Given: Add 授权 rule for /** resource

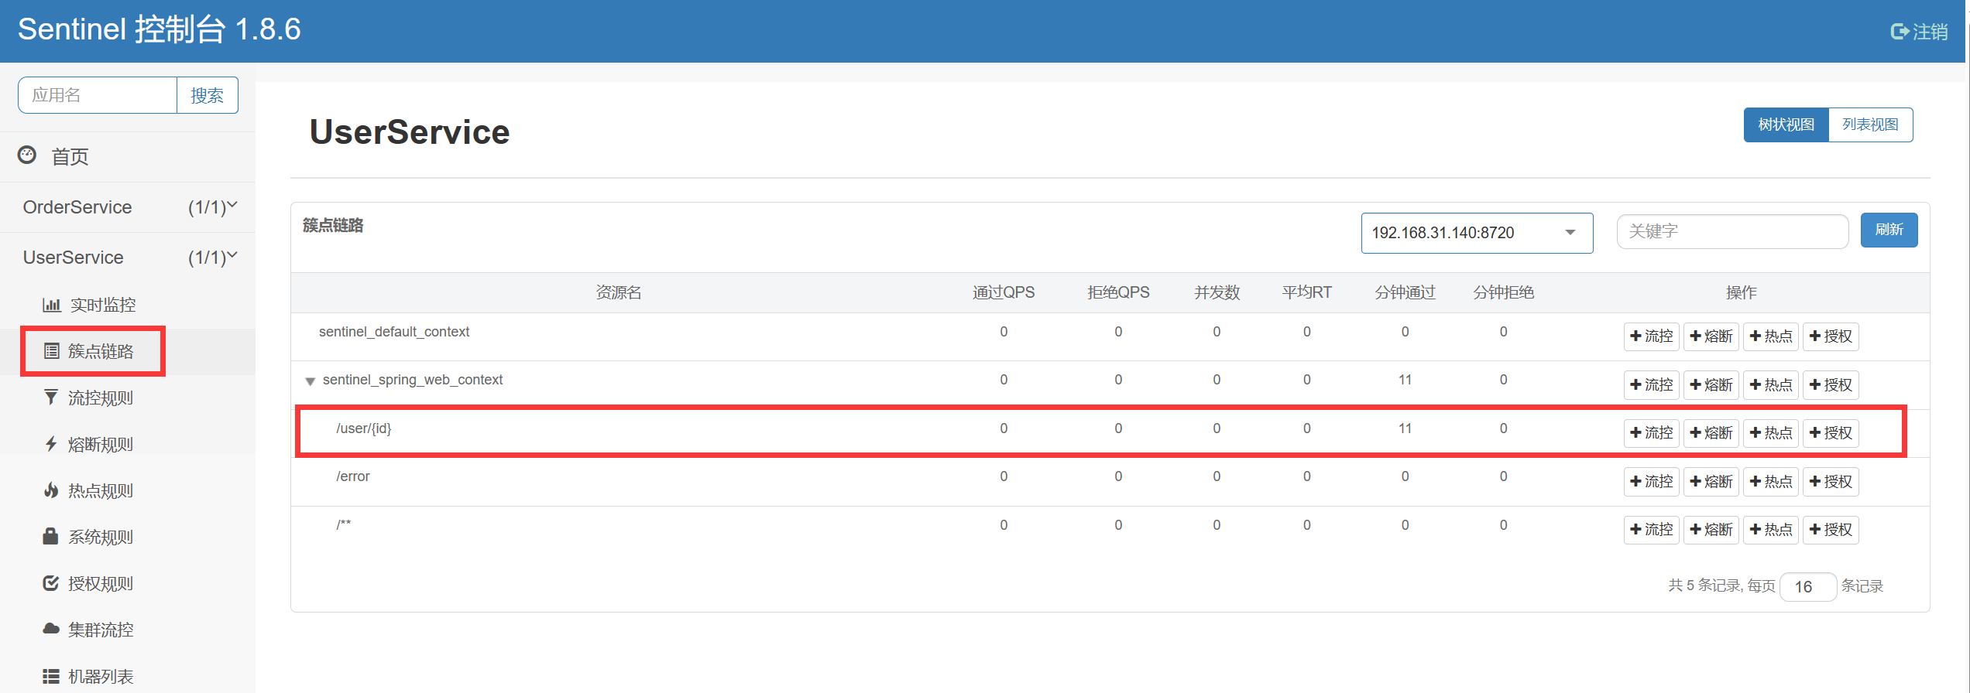Looking at the screenshot, I should click(x=1831, y=530).
